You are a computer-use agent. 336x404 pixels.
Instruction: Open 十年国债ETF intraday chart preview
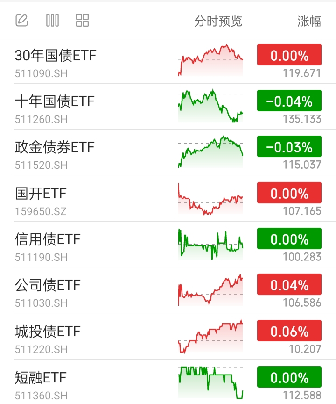point(210,106)
